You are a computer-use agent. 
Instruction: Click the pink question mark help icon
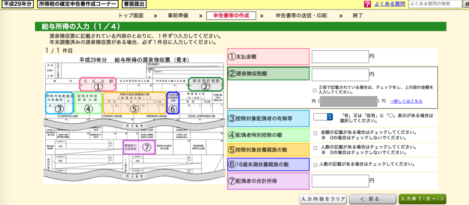[x=367, y=4]
